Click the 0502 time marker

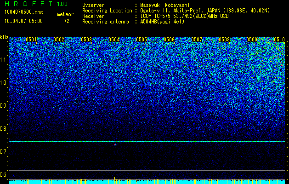(59, 40)
